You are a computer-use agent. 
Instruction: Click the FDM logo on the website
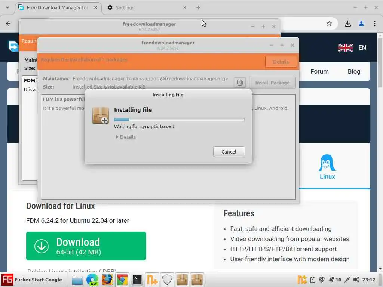[x=13, y=46]
